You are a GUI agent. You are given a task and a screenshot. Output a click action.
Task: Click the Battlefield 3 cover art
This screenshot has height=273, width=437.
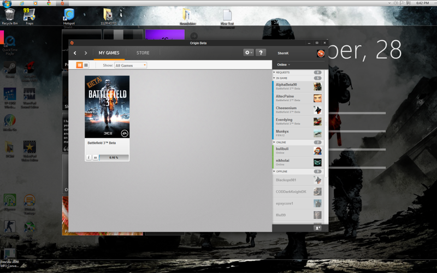pyautogui.click(x=107, y=106)
